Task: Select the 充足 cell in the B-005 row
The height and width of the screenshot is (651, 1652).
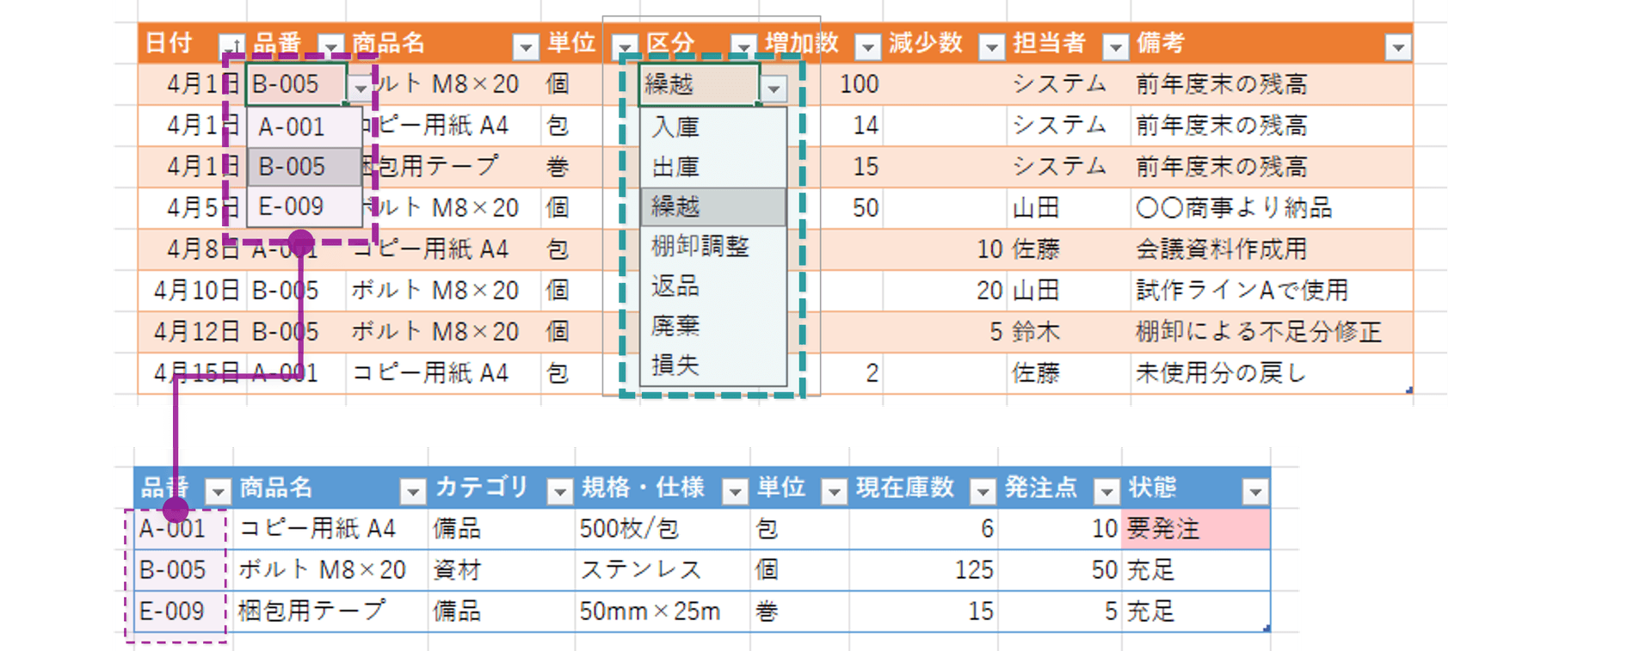Action: click(1195, 570)
